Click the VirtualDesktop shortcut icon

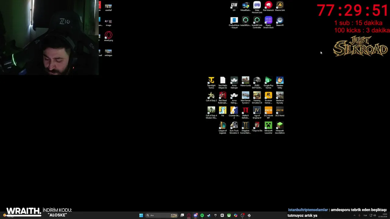[246, 7]
